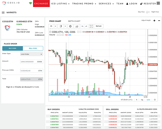The width and height of the screenshot is (162, 129).
Task: Collapse the COSS-ETH legend with minus box
Action: pos(50,32)
